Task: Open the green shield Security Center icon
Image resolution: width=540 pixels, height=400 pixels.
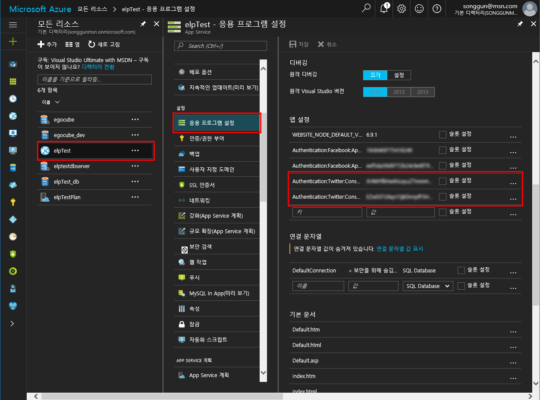Action: (13, 254)
